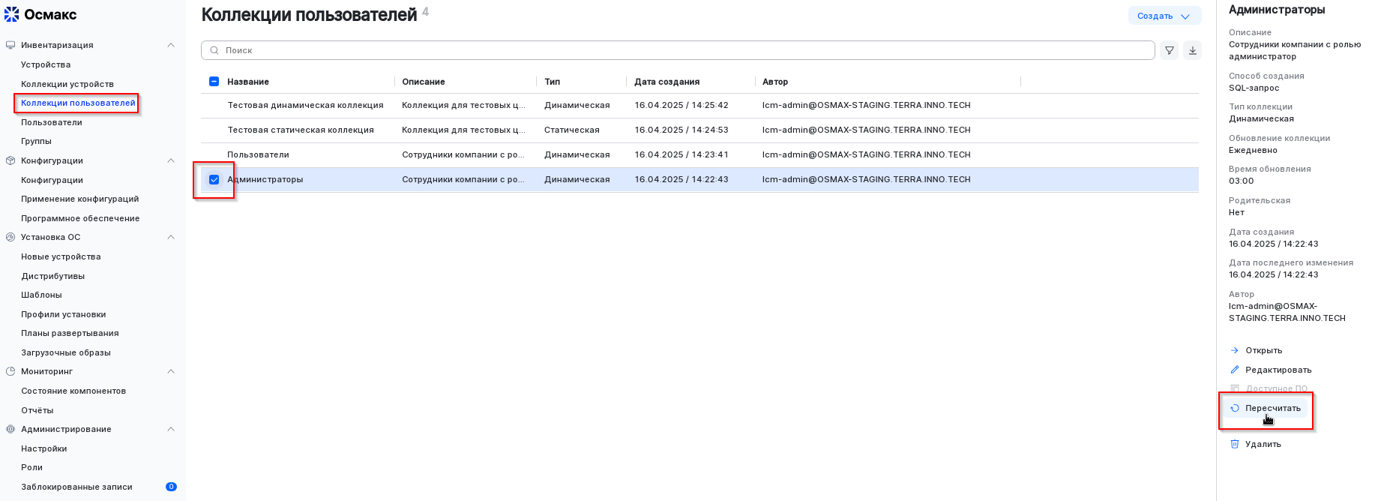Open Коллекции устройств in sidebar

pyautogui.click(x=67, y=84)
